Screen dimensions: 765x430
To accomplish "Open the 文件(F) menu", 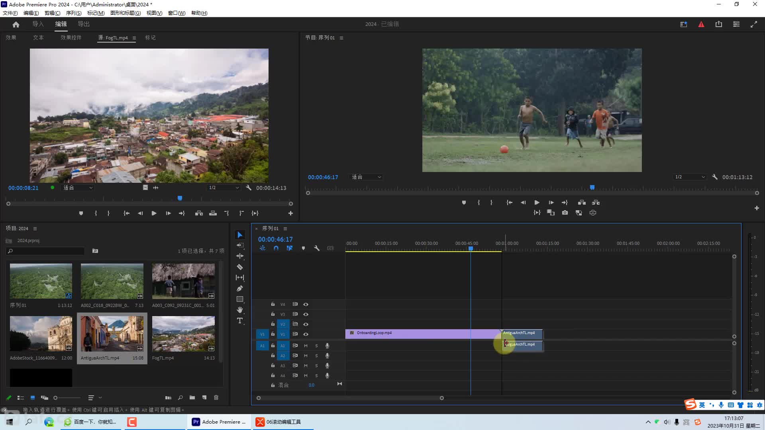I will (x=10, y=13).
